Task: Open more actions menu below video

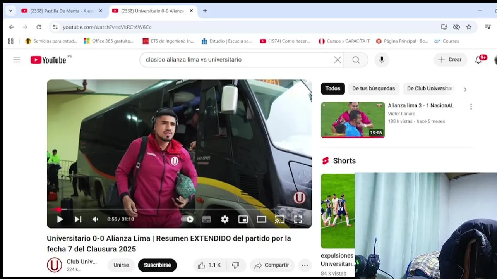Action: point(305,265)
